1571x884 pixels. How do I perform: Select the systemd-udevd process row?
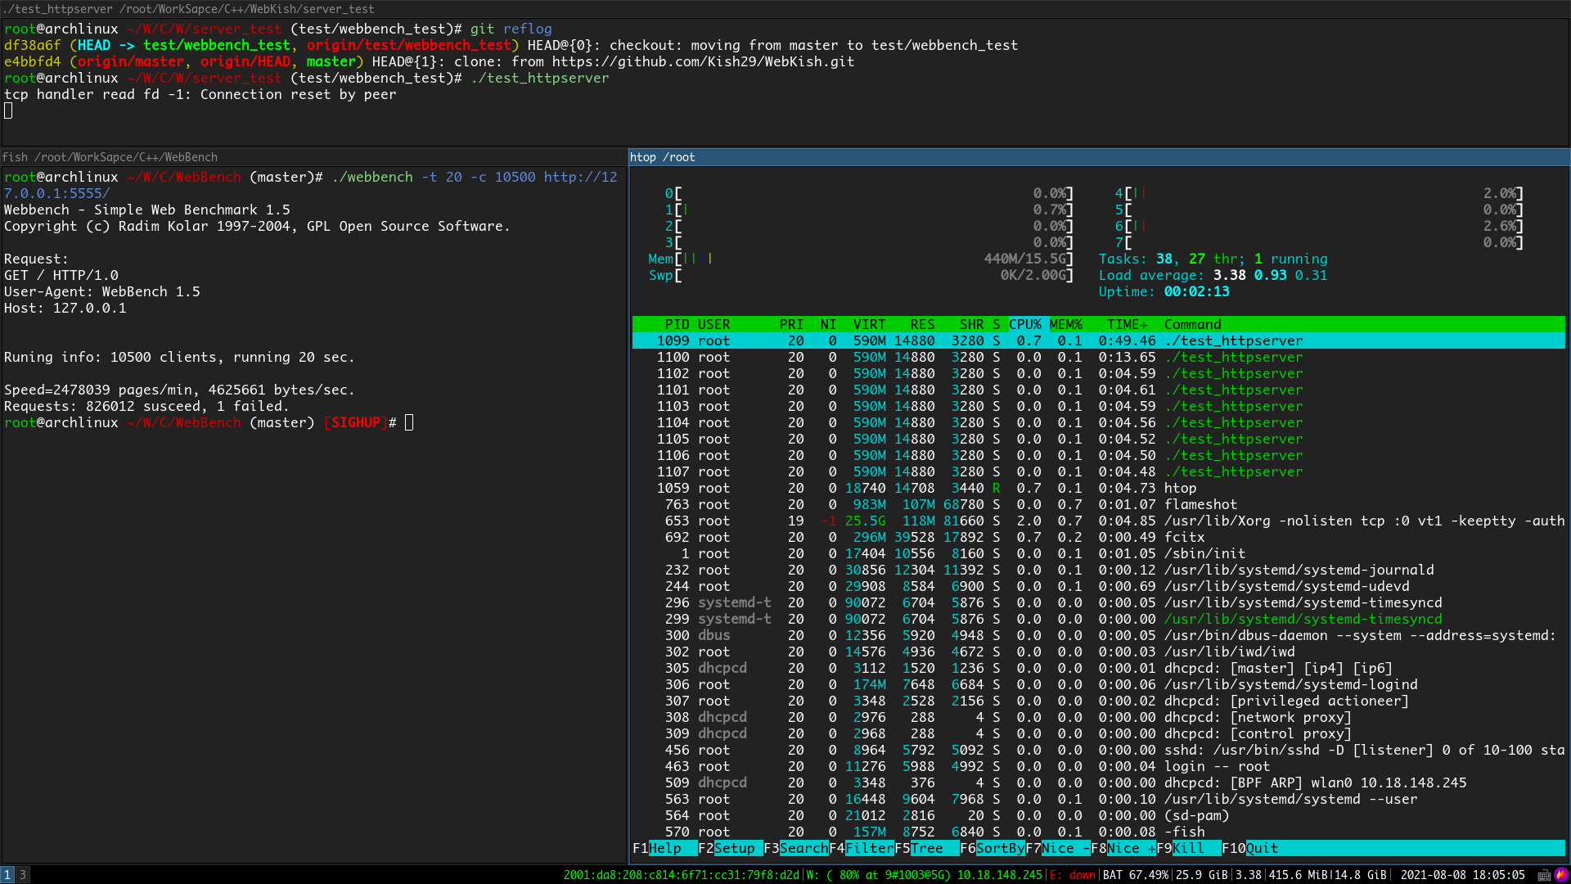pyautogui.click(x=1098, y=586)
